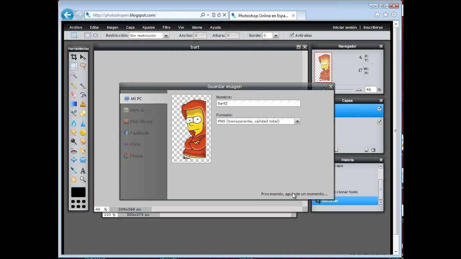Choose elliptical marquee shape in options bar
The width and height of the screenshot is (461, 259).
coord(95,35)
